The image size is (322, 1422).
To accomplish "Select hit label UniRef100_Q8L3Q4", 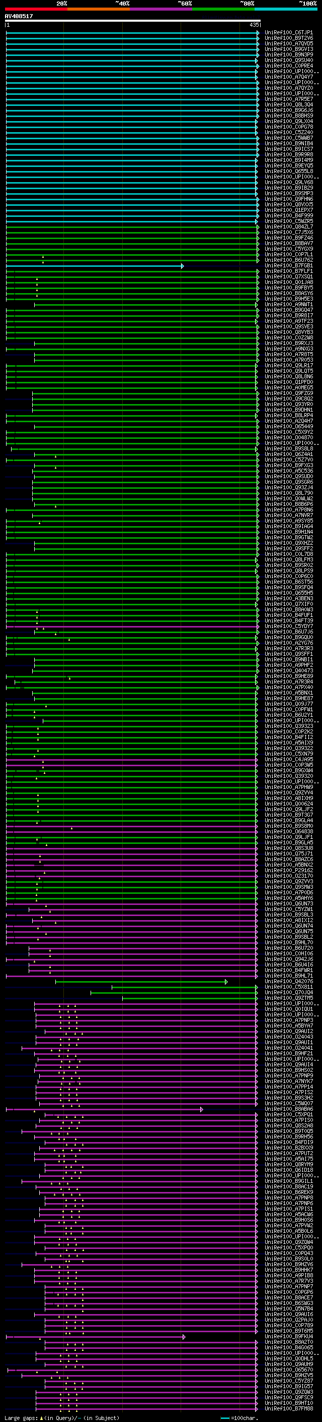I will click(288, 105).
